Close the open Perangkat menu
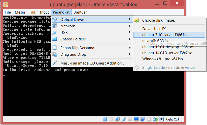 pos(61,12)
